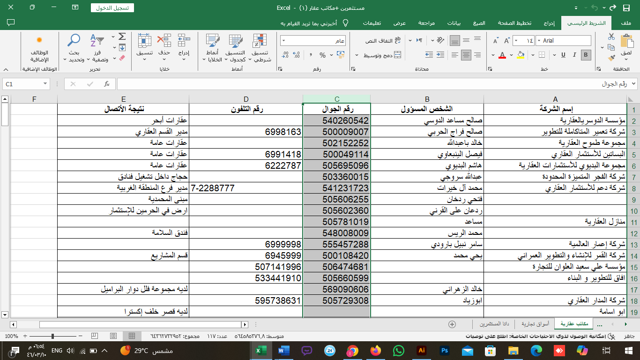Toggle Bold formatting button

coord(586,55)
